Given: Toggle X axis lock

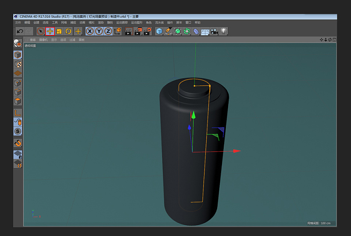Looking at the screenshot, I should [90, 31].
